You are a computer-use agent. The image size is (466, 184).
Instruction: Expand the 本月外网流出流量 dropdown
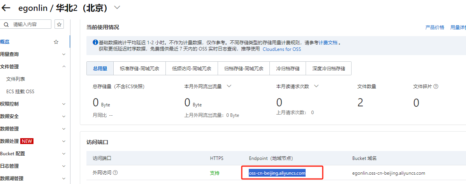[229, 86]
